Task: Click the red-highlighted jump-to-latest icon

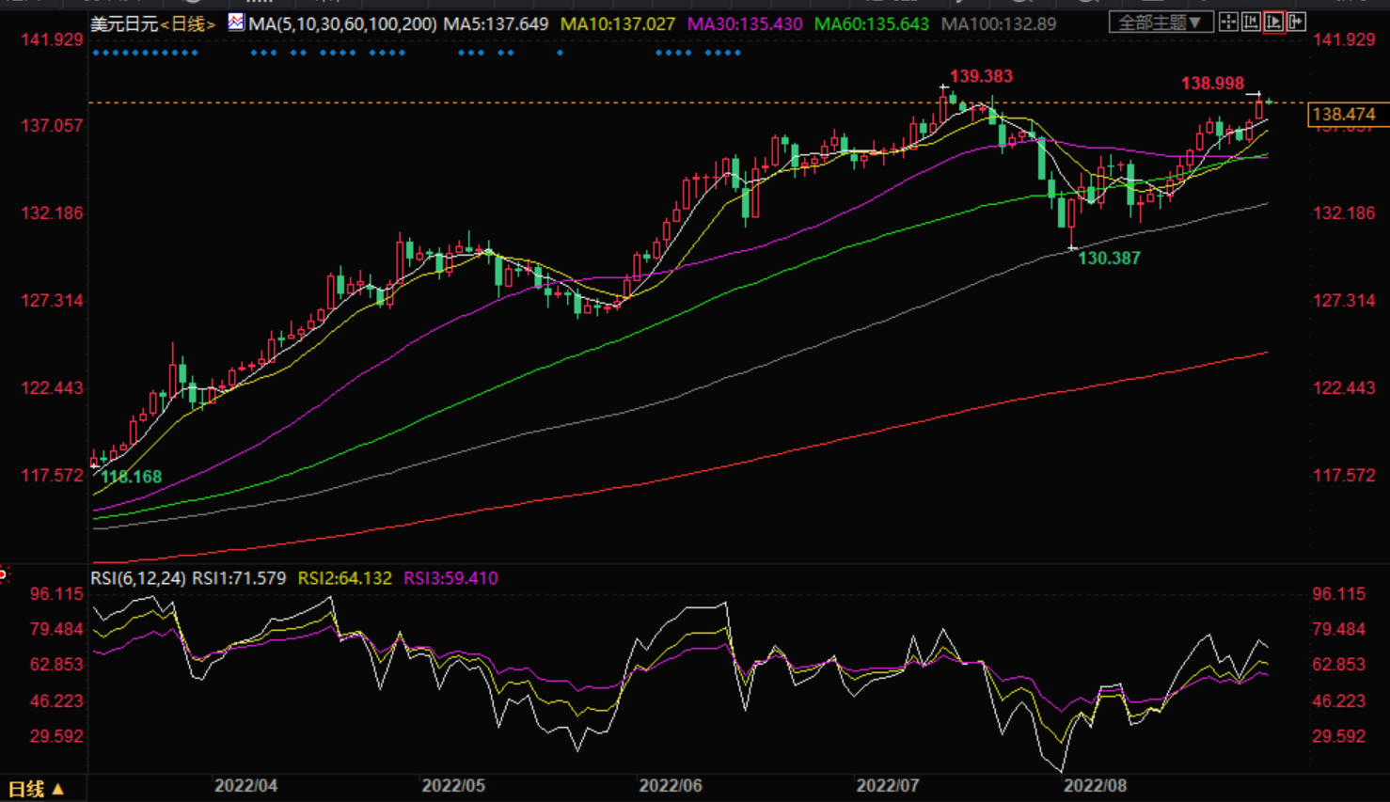Action: point(1273,22)
